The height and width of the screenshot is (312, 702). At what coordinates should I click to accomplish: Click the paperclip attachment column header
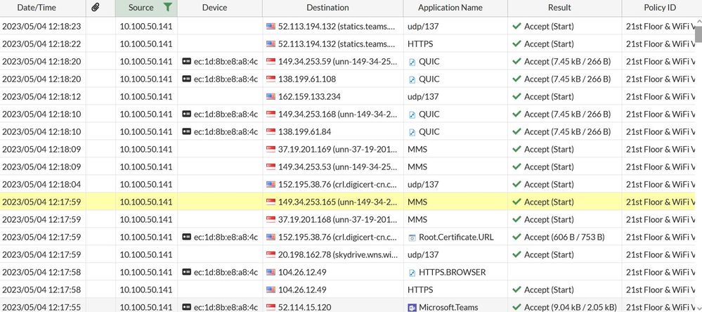[x=96, y=8]
